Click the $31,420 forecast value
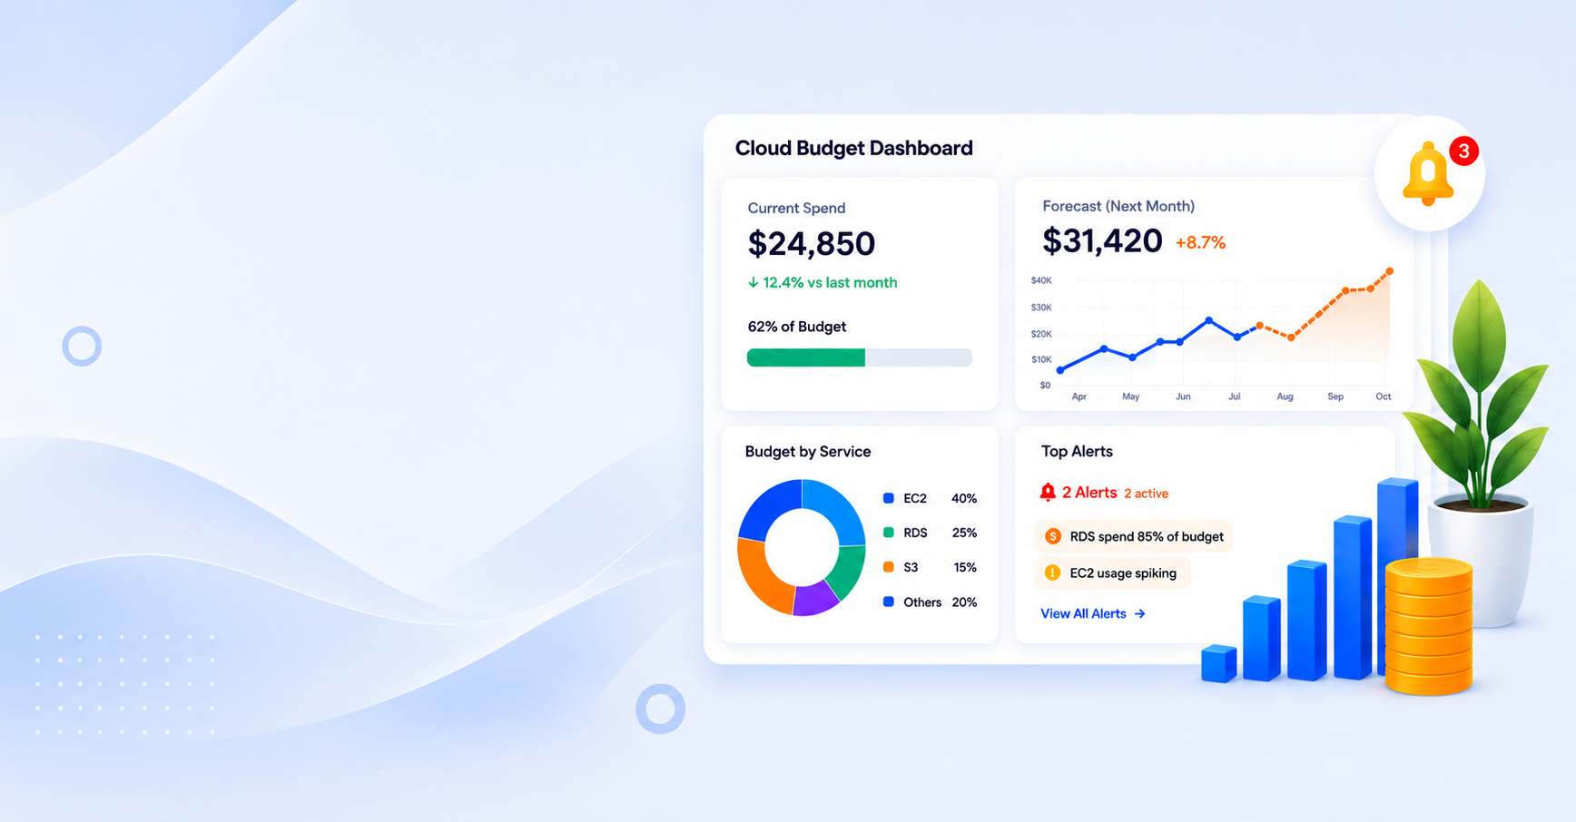This screenshot has width=1576, height=822. click(1102, 240)
